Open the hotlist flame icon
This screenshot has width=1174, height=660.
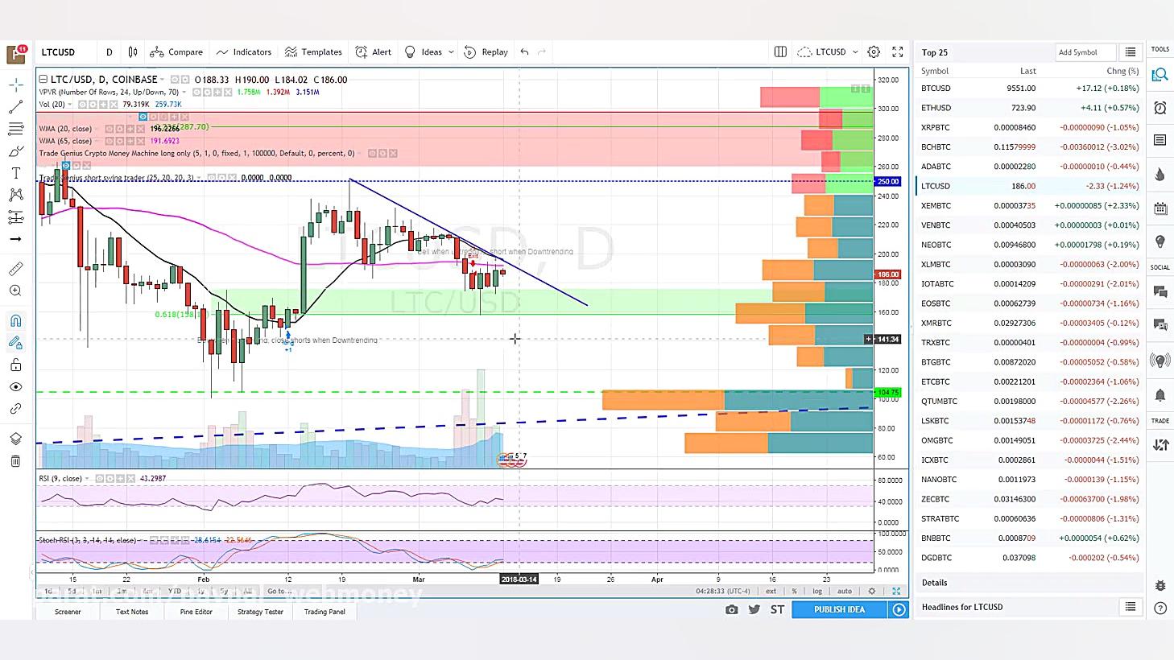click(x=1160, y=175)
